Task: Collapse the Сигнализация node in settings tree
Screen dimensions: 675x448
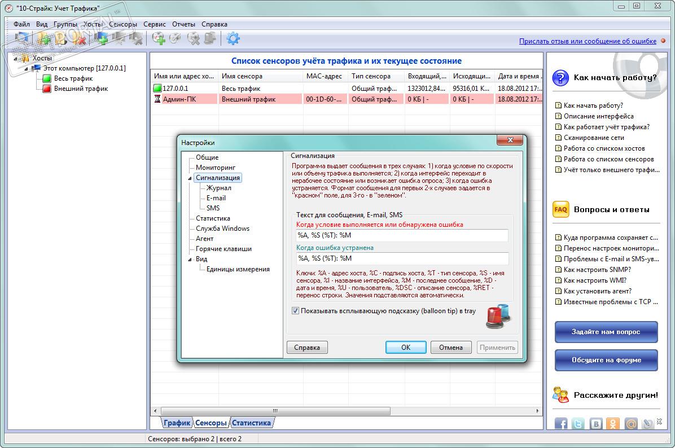Action: (x=190, y=178)
